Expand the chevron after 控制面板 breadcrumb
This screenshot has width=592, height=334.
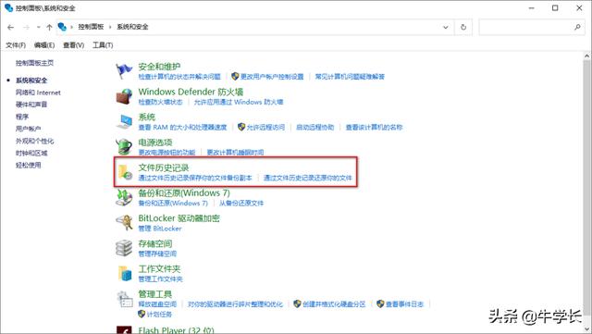[110, 27]
